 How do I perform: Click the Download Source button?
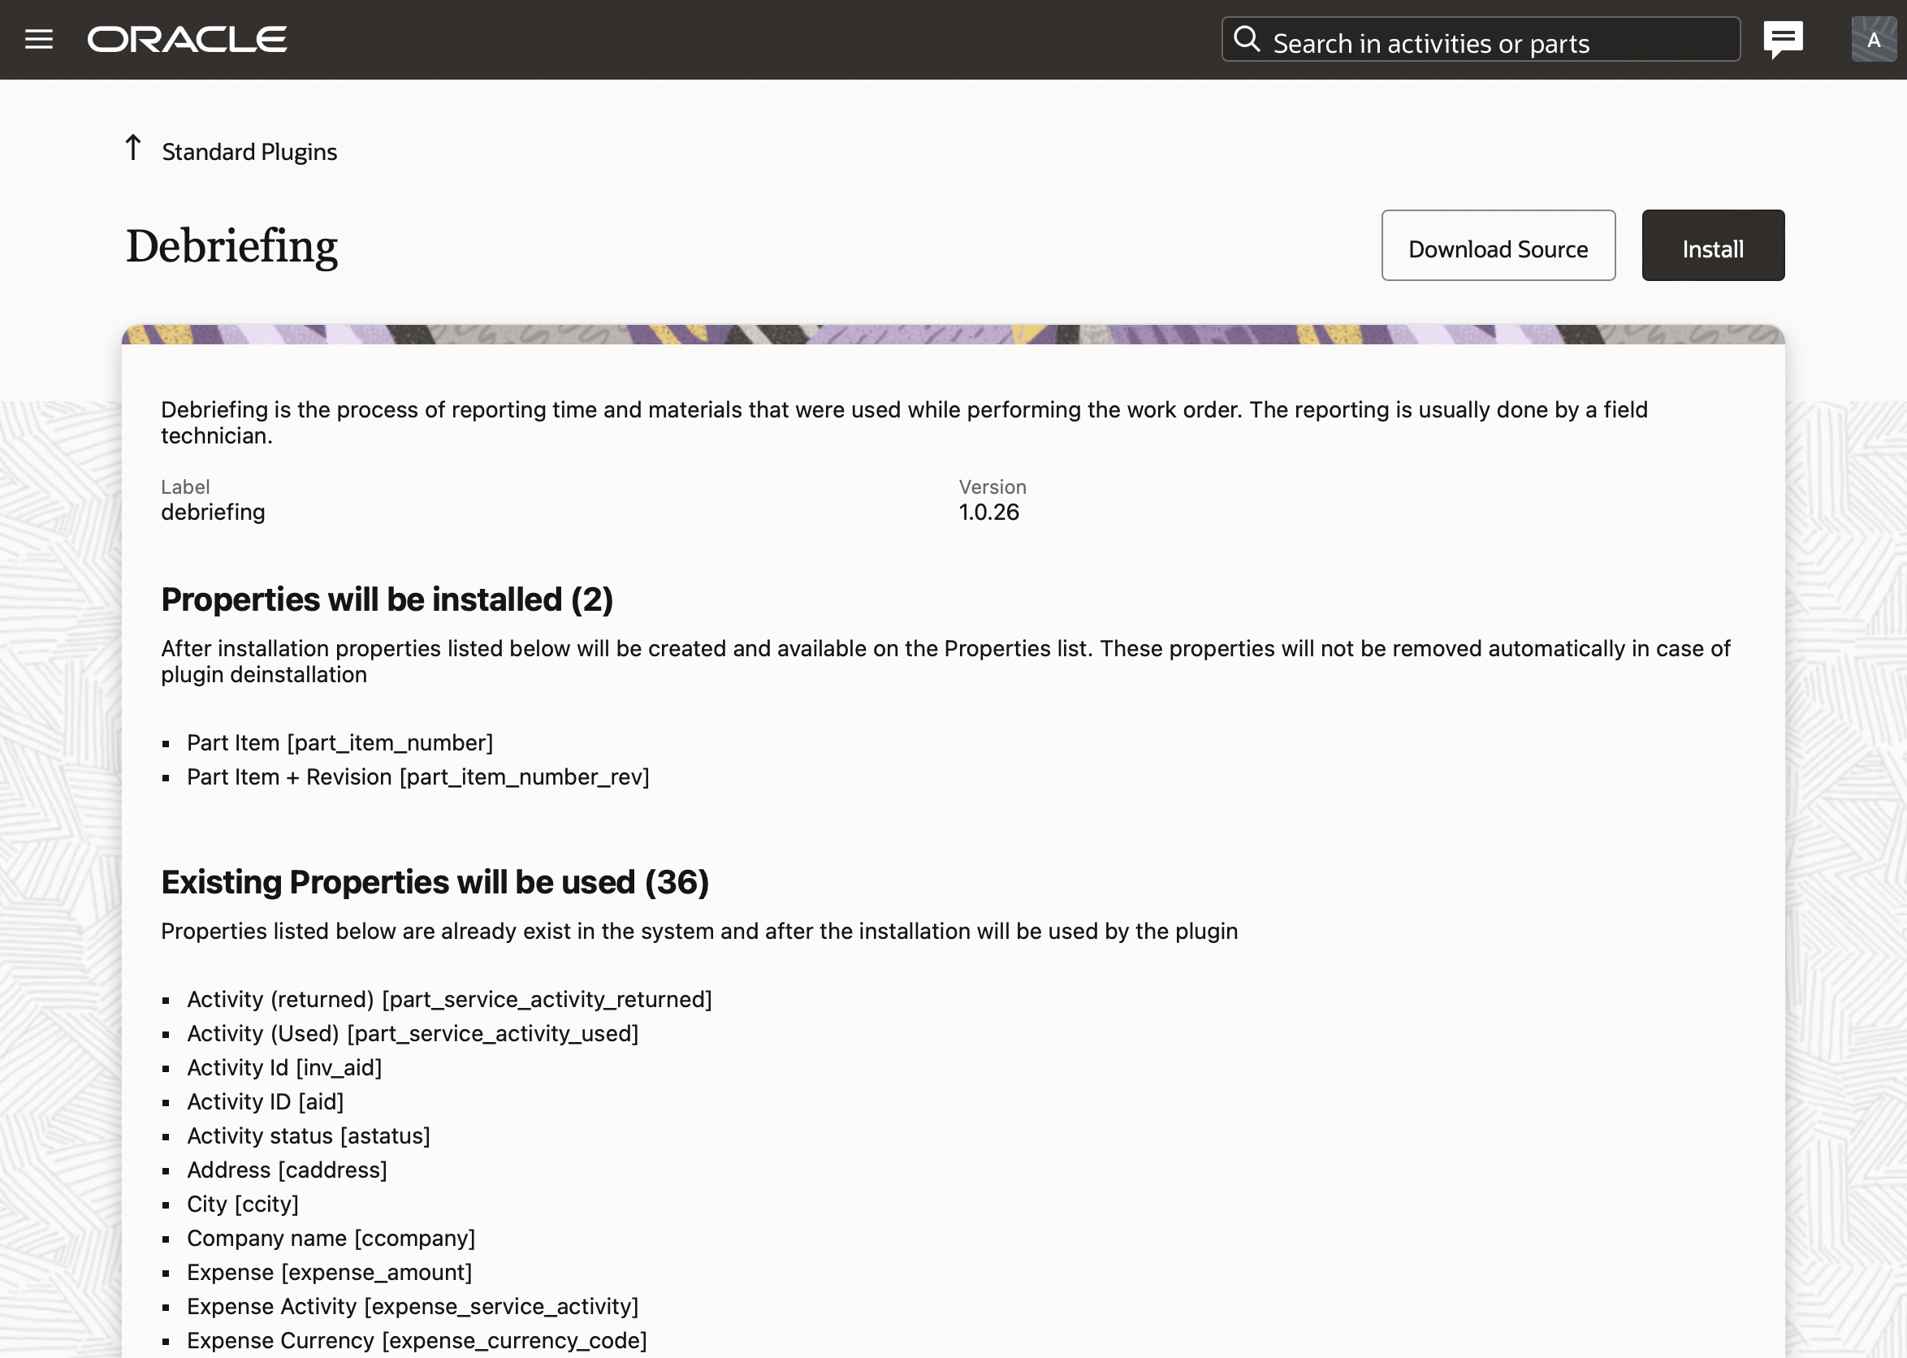click(1498, 249)
